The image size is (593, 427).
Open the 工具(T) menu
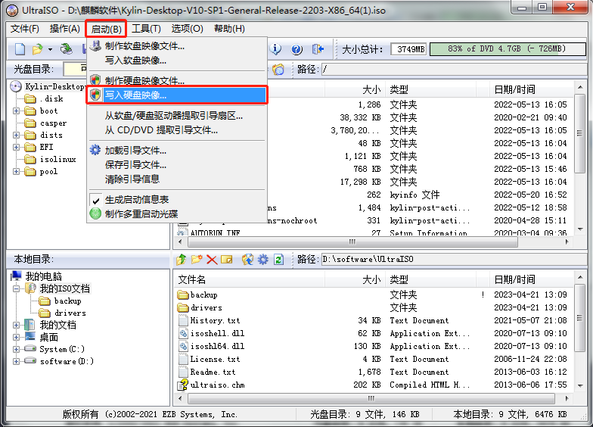(146, 29)
